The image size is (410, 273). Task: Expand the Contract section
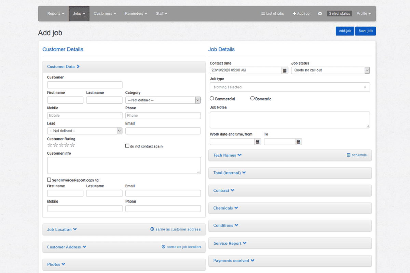pos(224,190)
